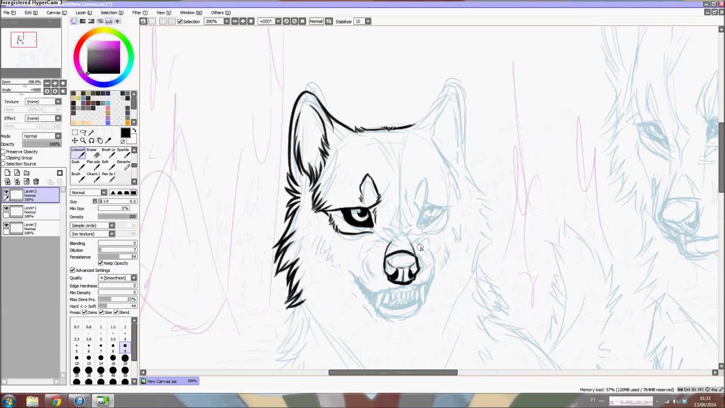
Task: Choose the Soft brush
Action: 108,165
